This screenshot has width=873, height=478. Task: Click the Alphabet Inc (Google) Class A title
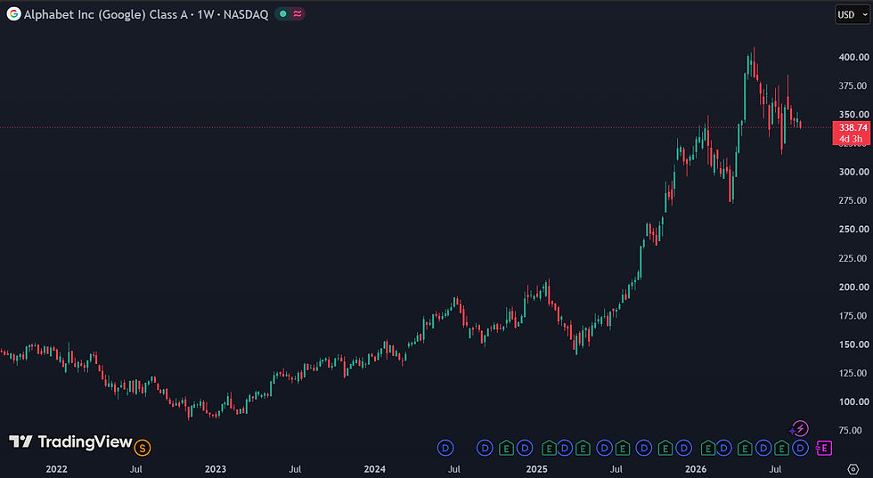point(106,14)
